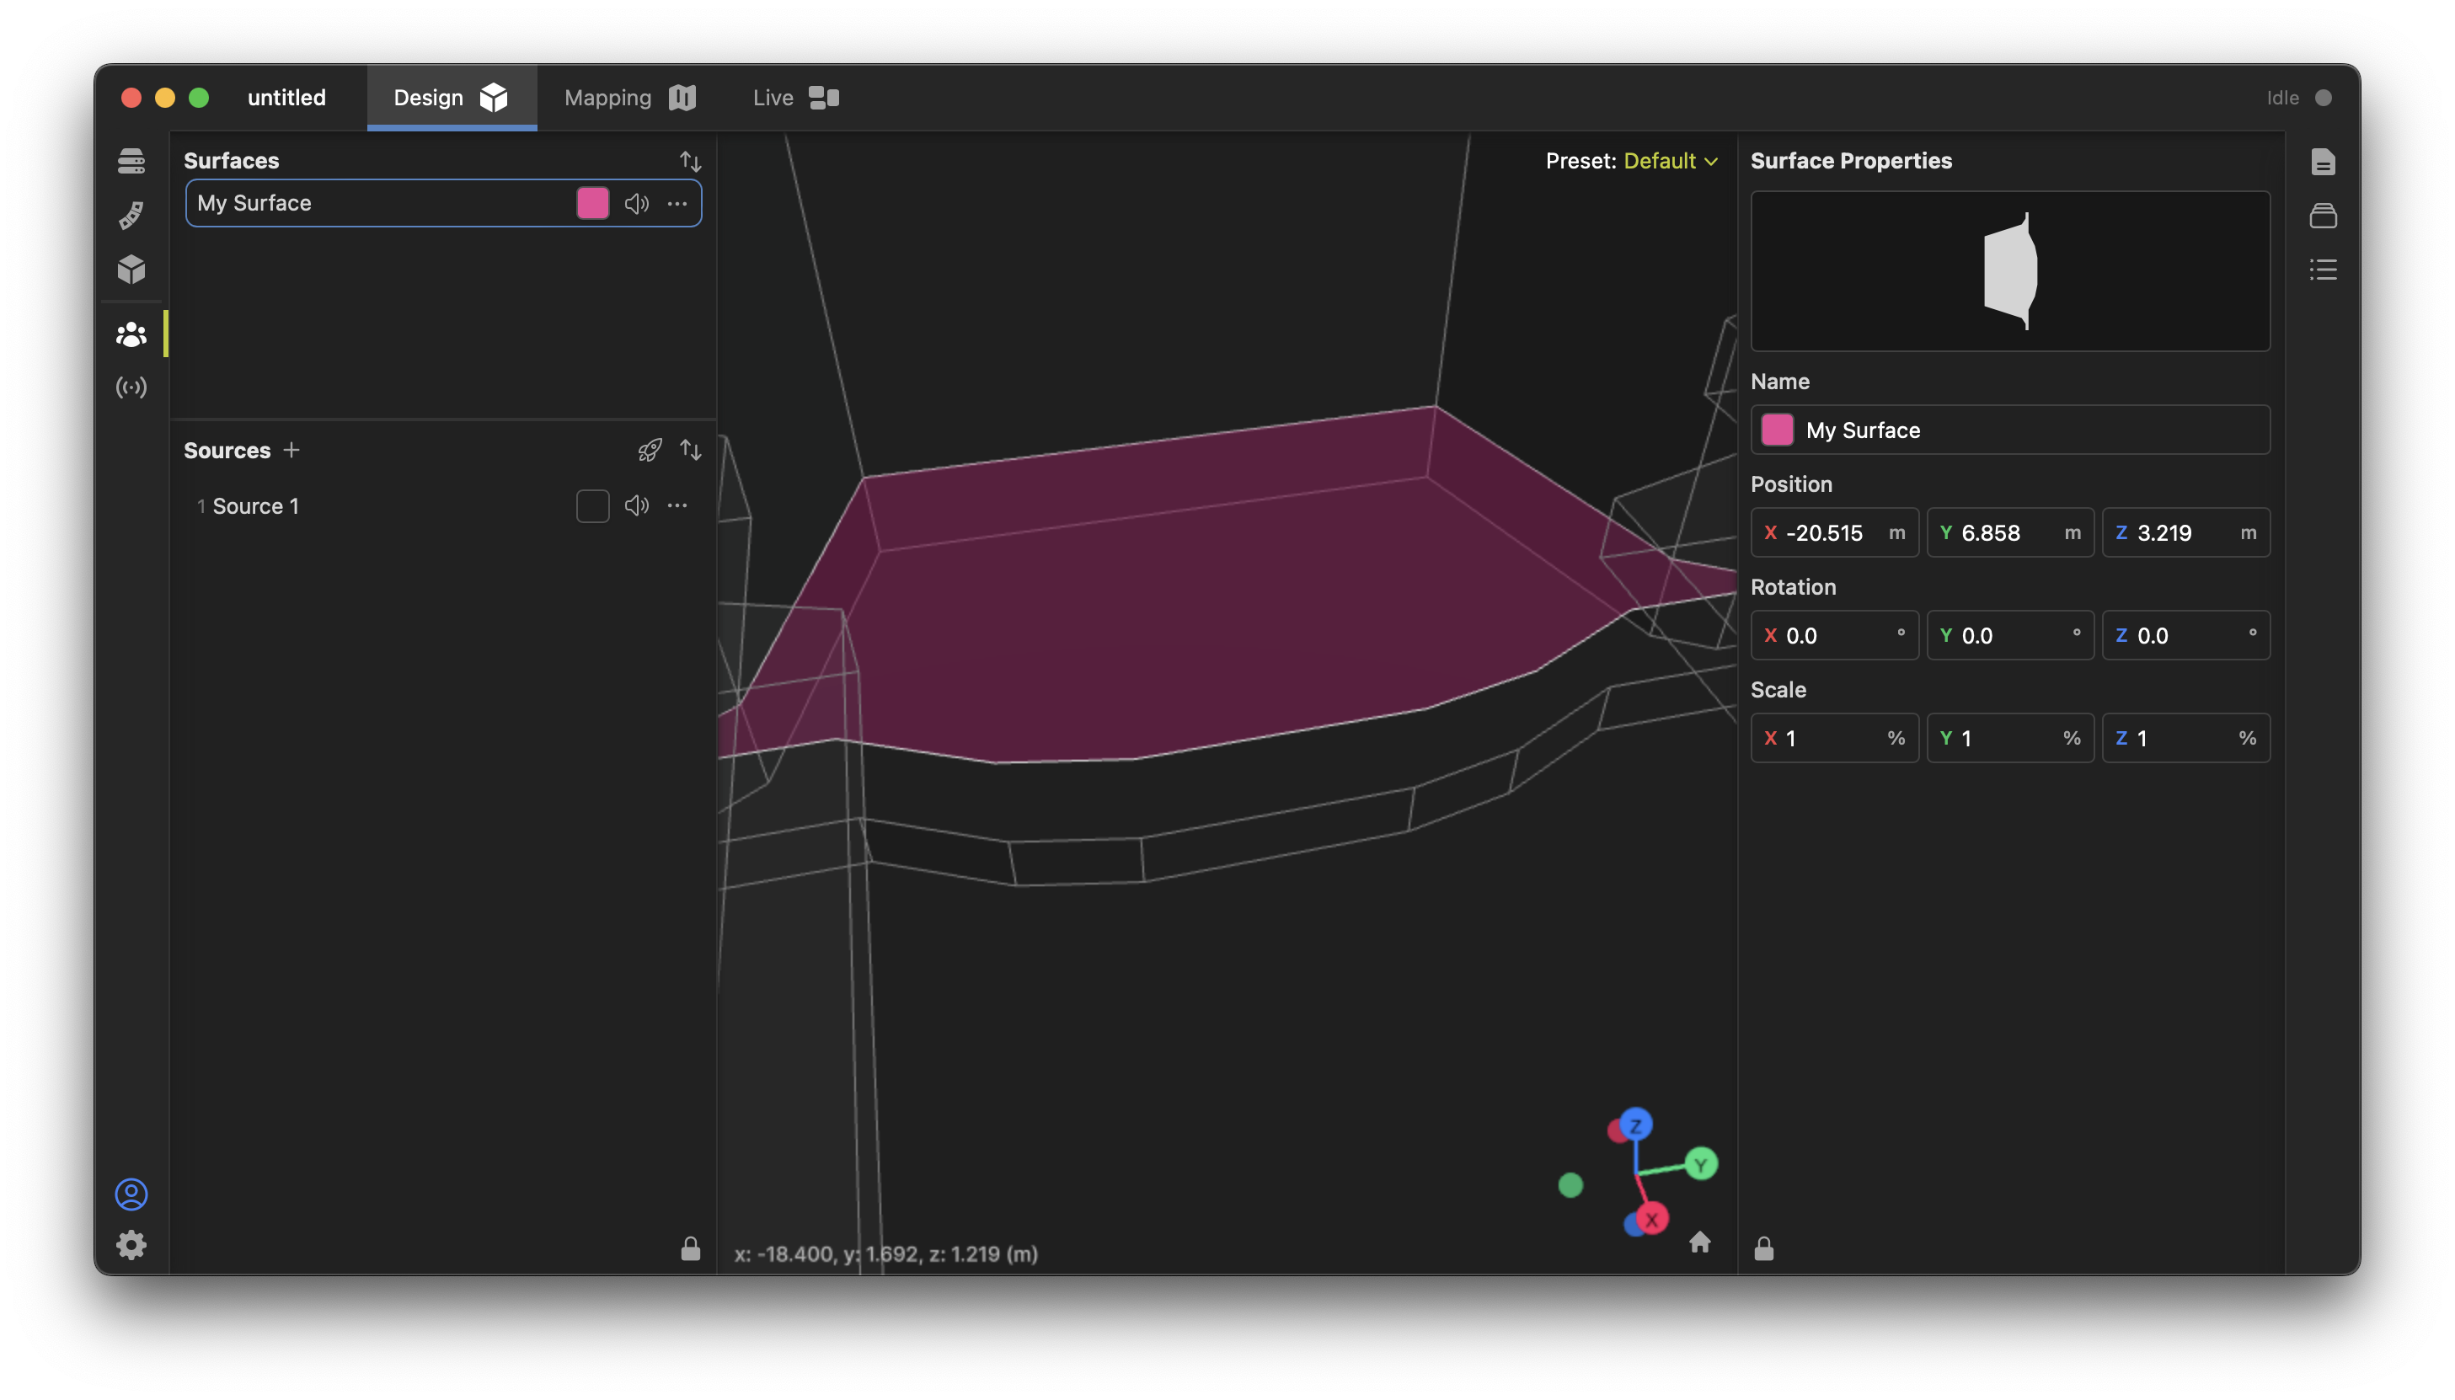Click the audience people icon in sidebar
This screenshot has height=1400, width=2455.
[131, 334]
